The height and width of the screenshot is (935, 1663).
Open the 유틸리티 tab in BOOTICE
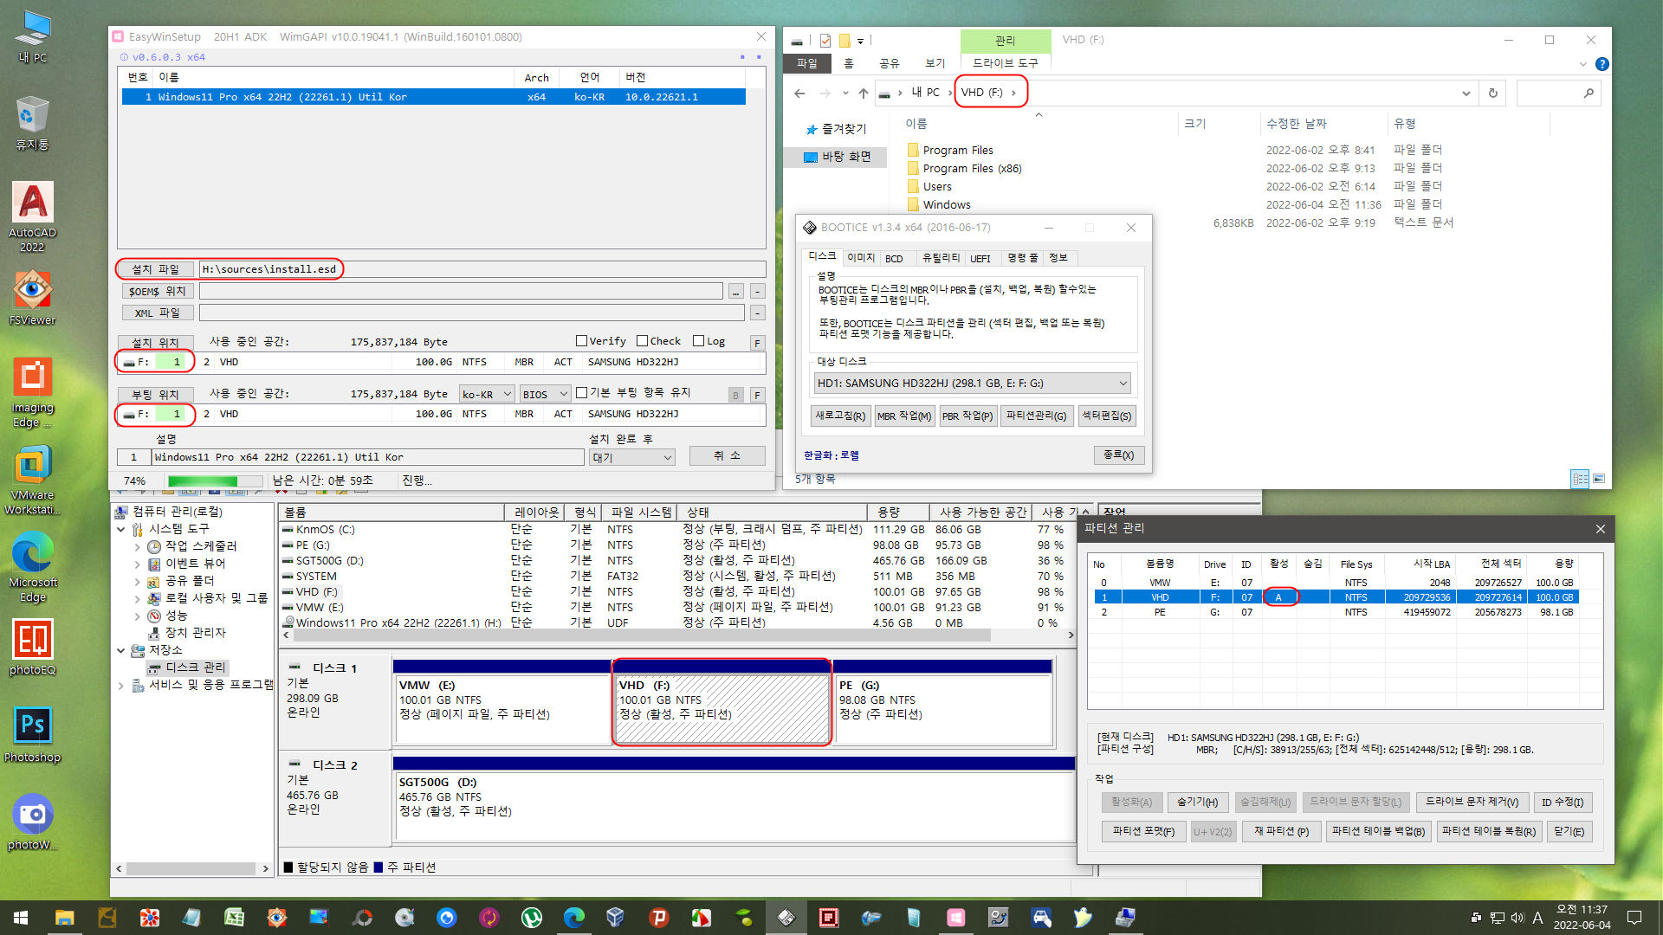click(x=941, y=258)
